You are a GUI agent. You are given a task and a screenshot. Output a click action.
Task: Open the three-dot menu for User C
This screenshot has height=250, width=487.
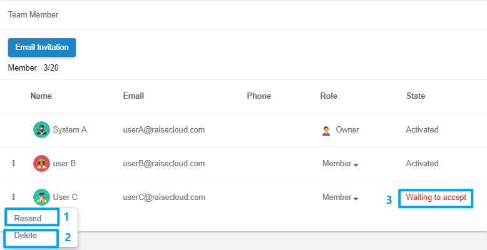point(14,197)
